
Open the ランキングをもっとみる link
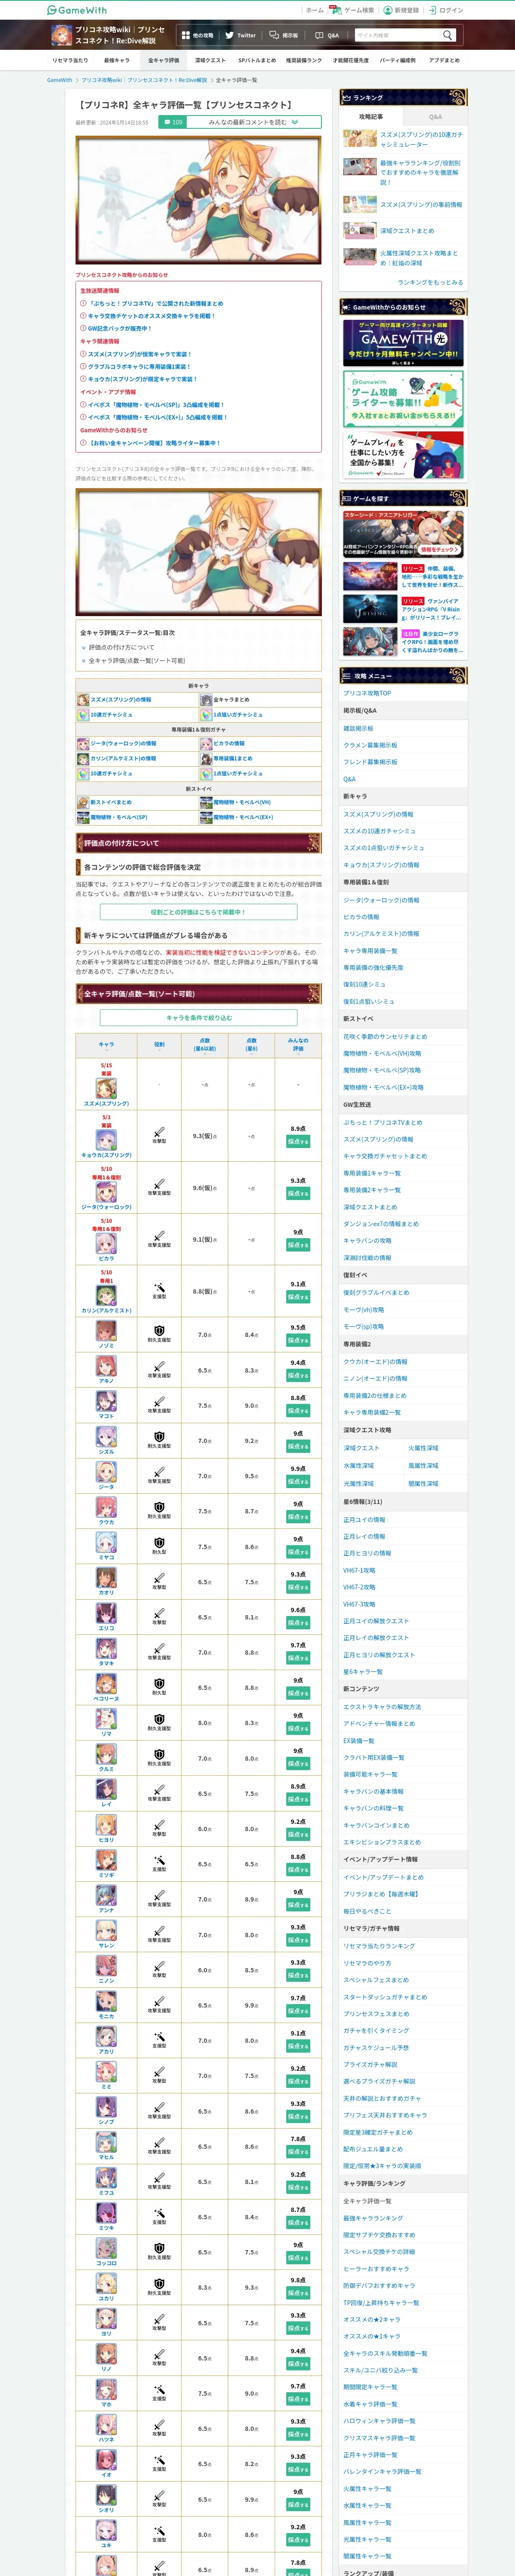click(430, 282)
